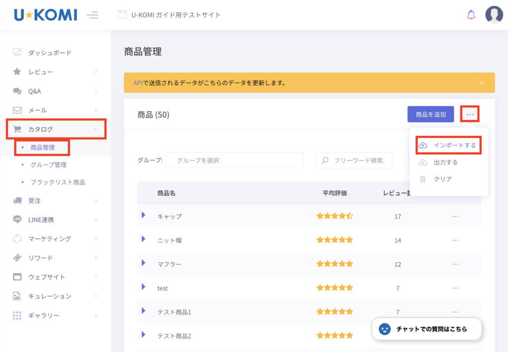The image size is (508, 352).
Task: Expand the キャップ product row triangle
Action: pyautogui.click(x=143, y=215)
